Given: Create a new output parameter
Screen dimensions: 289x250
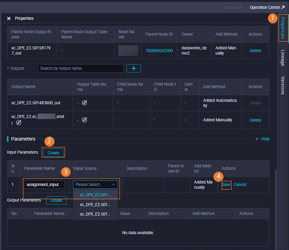Looking at the screenshot, I should click(x=56, y=201).
